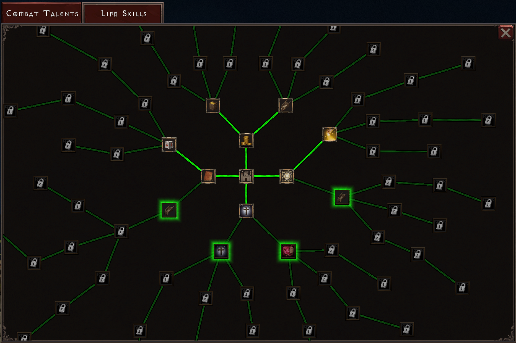Open the Life Skills tab

pyautogui.click(x=124, y=13)
